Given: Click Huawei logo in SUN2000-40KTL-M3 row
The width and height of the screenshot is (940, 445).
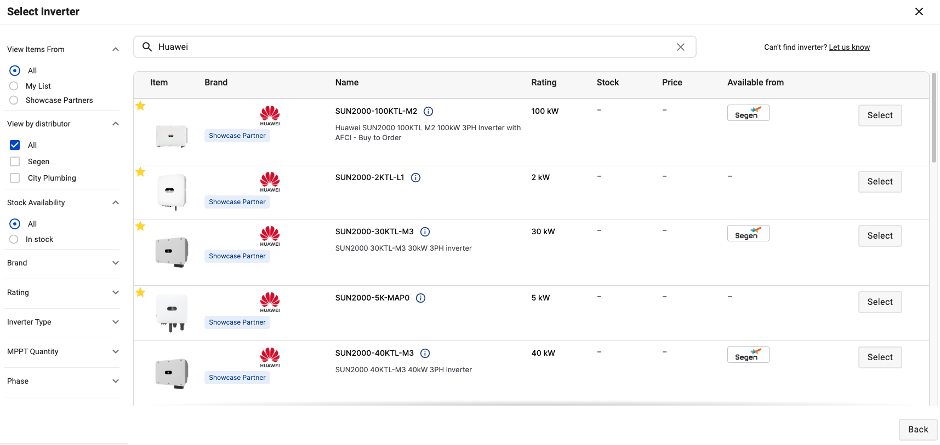Looking at the screenshot, I should [270, 358].
